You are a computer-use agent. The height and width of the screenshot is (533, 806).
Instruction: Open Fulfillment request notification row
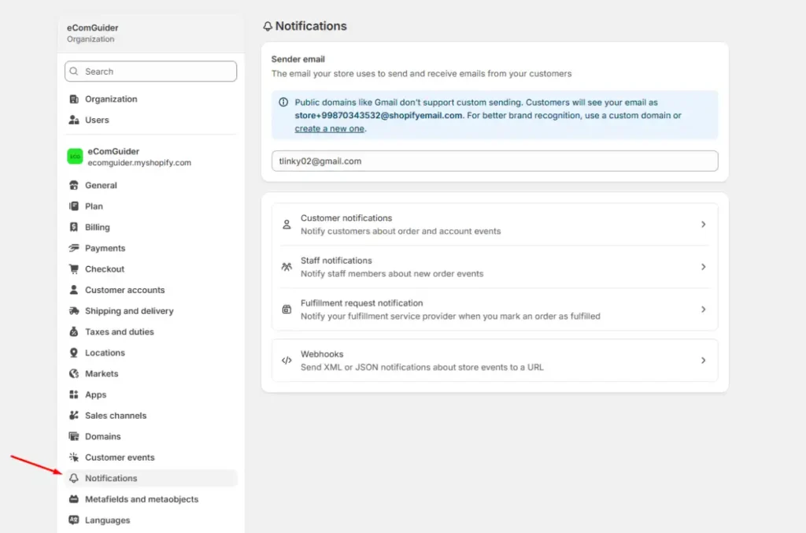pos(494,309)
